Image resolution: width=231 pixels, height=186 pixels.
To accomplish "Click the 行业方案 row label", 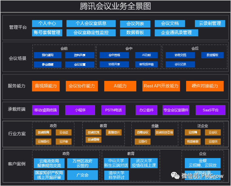I will click(x=17, y=134).
